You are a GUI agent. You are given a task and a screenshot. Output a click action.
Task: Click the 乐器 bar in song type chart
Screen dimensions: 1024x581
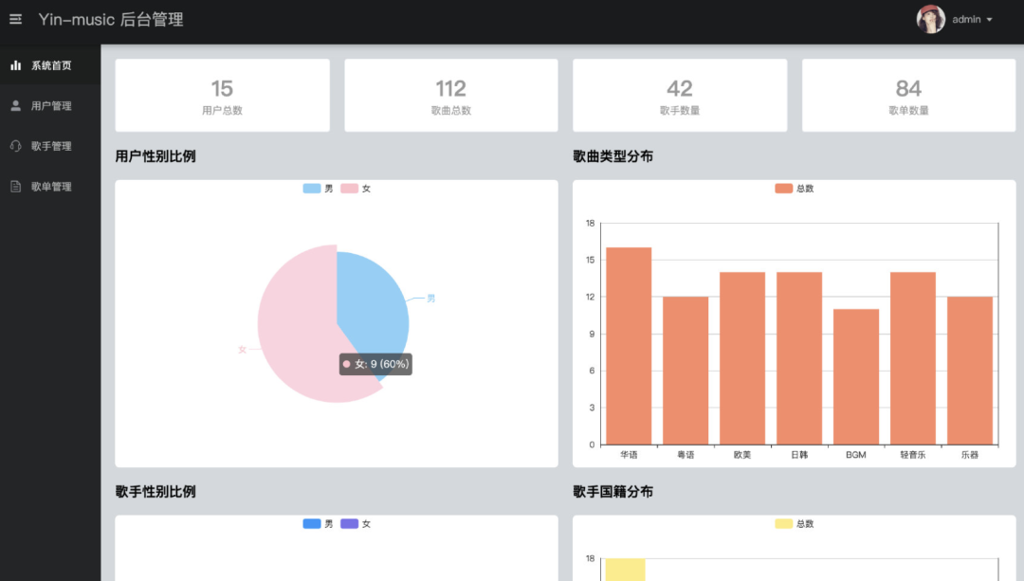[970, 371]
